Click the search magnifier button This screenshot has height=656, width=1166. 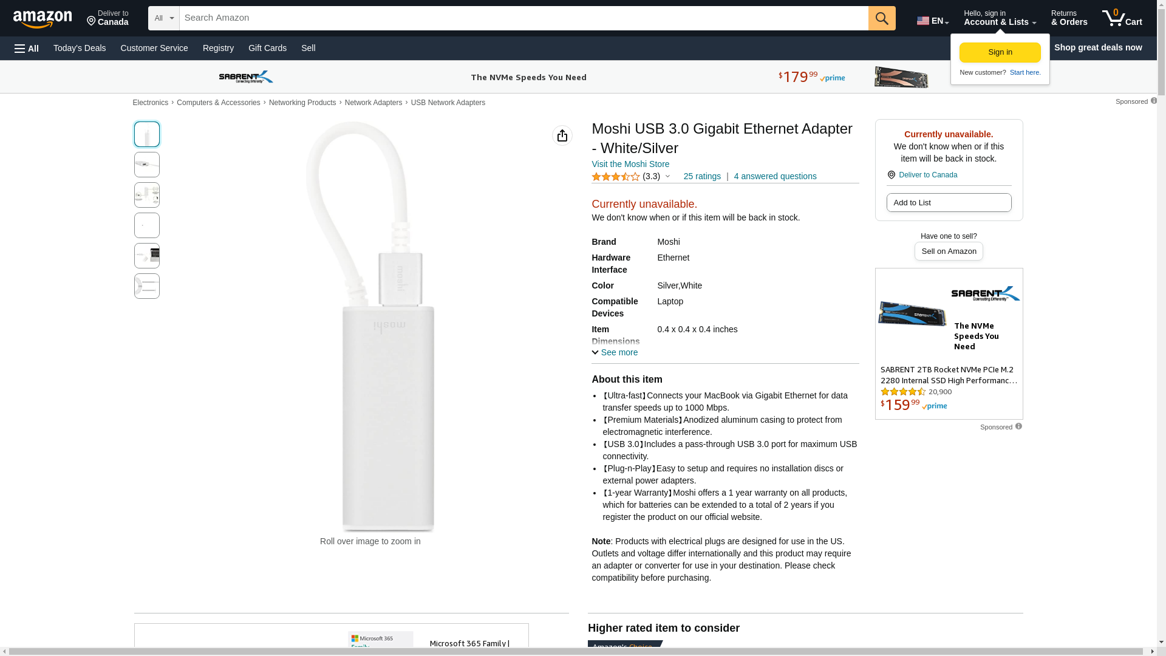click(881, 18)
